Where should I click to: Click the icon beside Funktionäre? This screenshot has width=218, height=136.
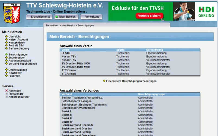pos(7,94)
